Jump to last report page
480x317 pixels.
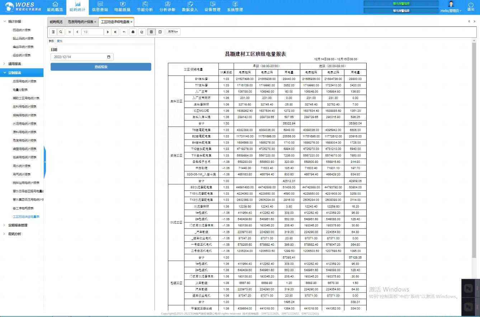click(115, 32)
